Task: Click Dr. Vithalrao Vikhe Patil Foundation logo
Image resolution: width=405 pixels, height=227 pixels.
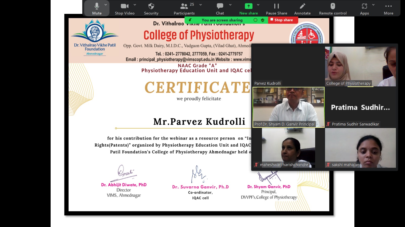Action: point(95,37)
